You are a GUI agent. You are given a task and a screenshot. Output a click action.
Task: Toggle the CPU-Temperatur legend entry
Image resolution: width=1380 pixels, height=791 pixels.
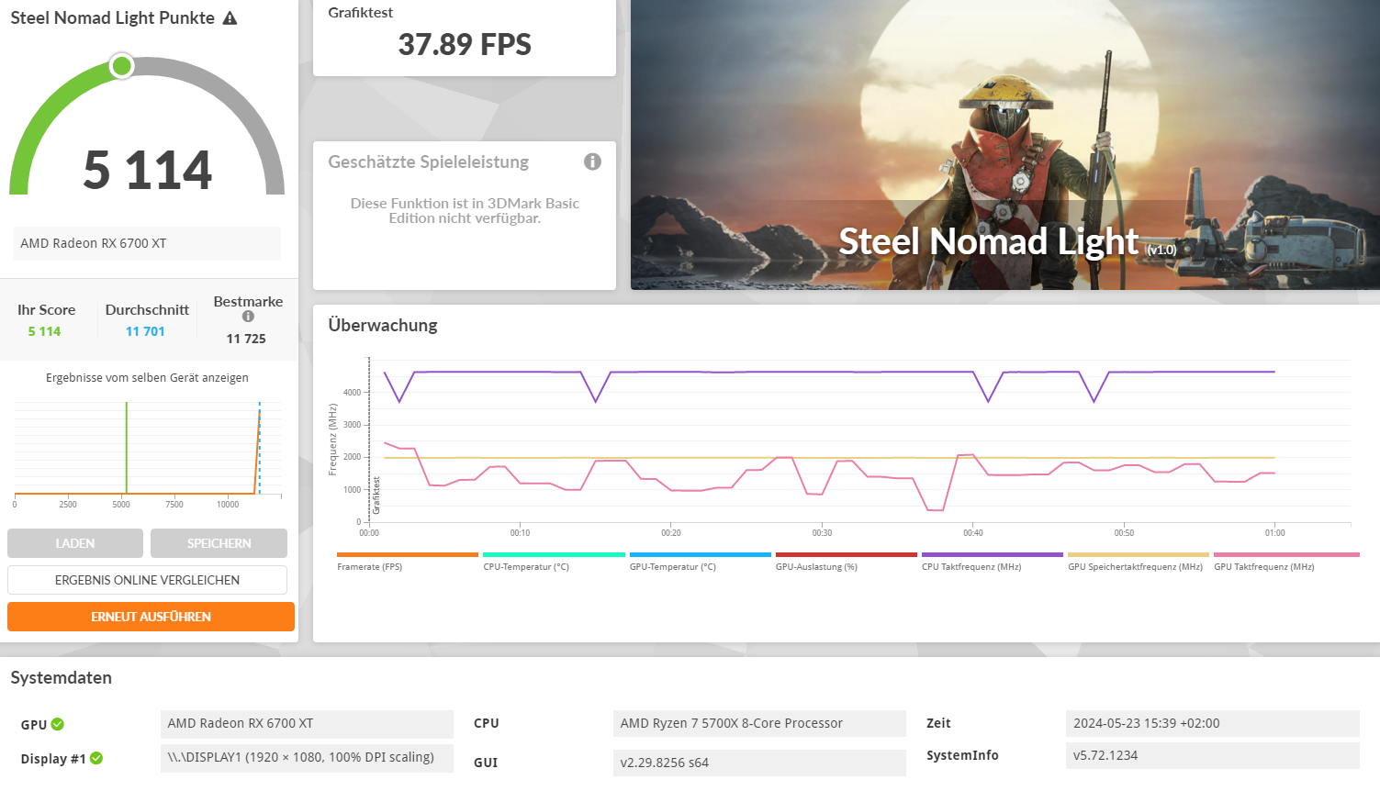(553, 562)
